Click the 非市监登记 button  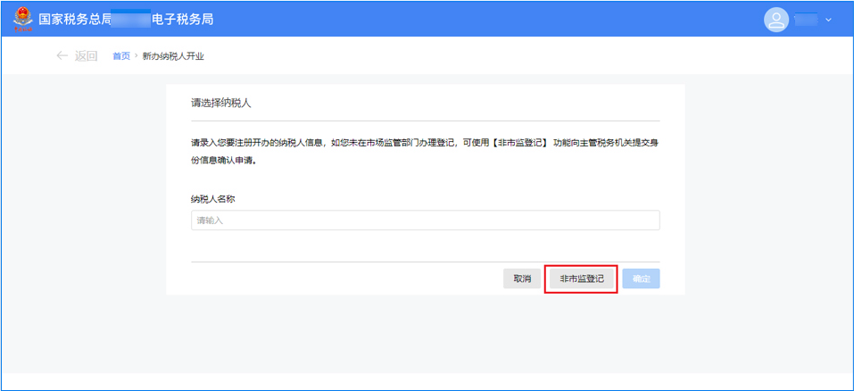[x=581, y=279]
